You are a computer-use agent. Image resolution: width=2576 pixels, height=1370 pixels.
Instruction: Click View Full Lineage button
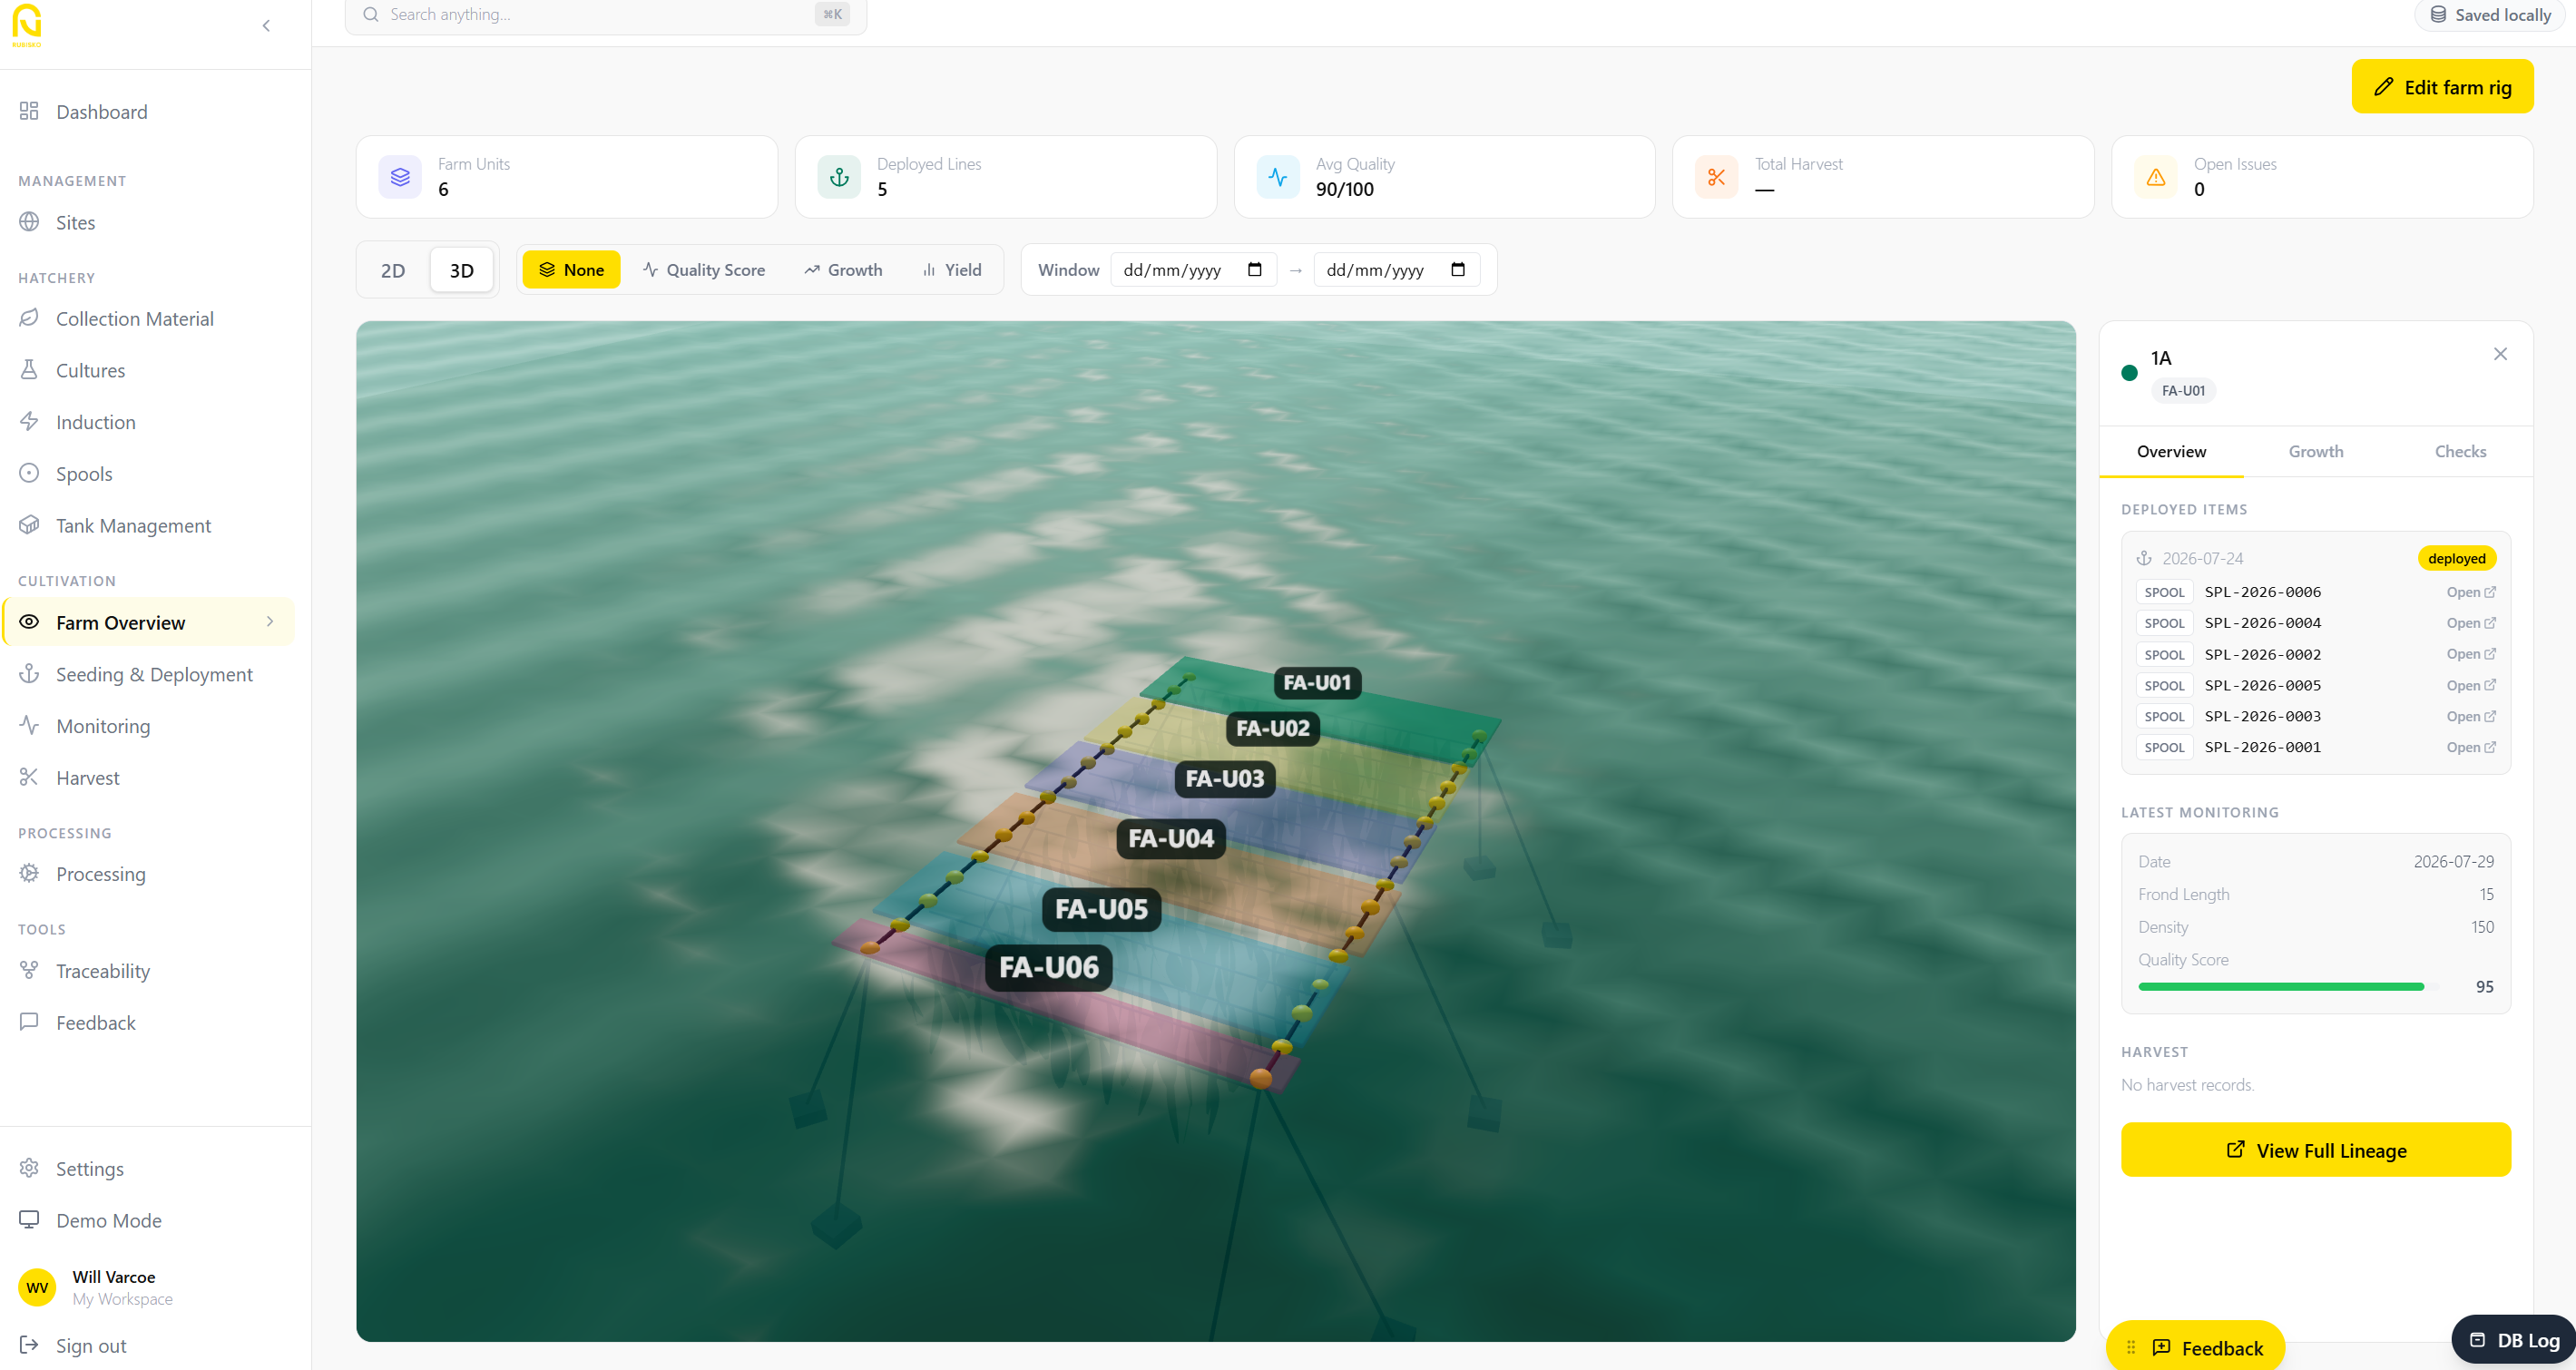point(2316,1150)
